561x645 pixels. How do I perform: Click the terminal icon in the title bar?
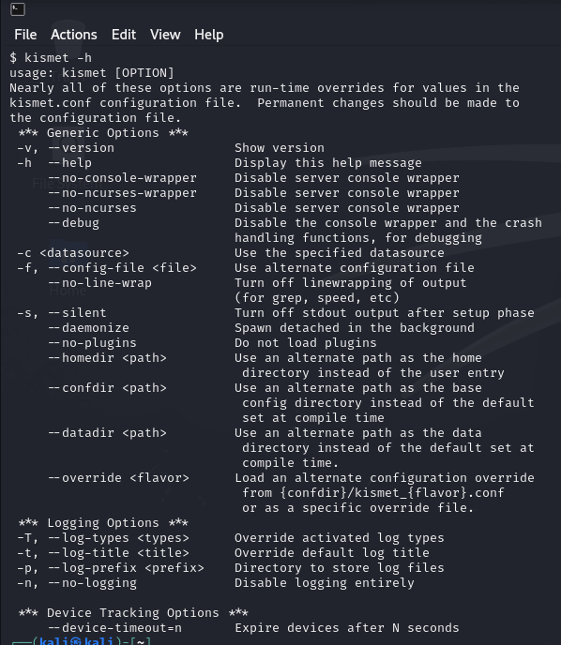pos(18,9)
